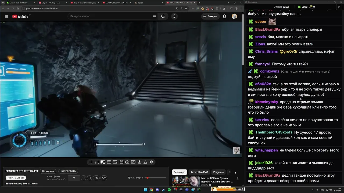The width and height of the screenshot is (344, 193).
Task: Open the YouTube hamburger guide menu
Action: pyautogui.click(x=6, y=16)
